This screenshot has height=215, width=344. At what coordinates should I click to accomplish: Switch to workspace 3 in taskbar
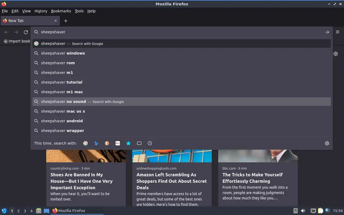[25, 211]
